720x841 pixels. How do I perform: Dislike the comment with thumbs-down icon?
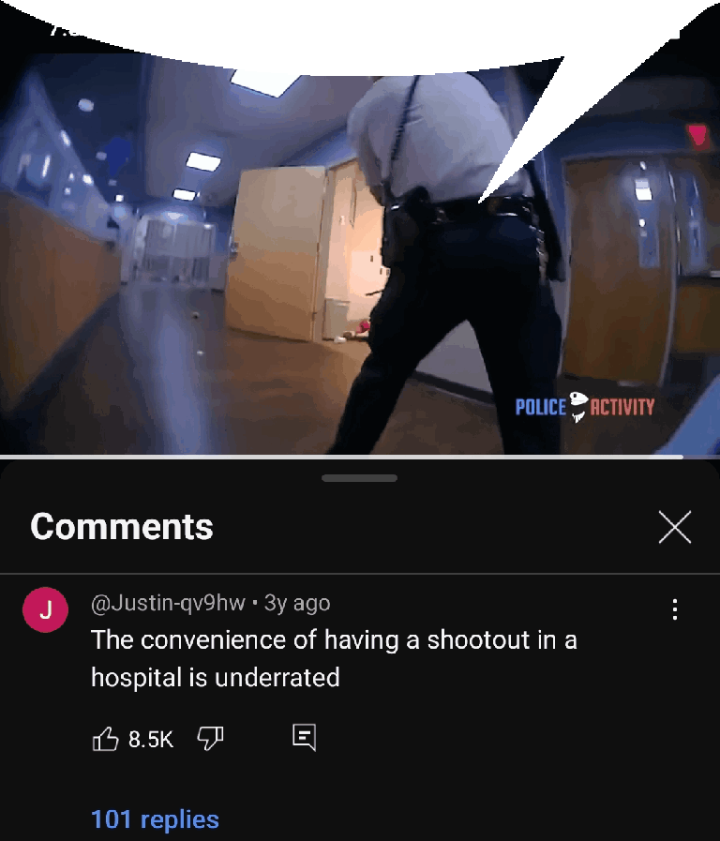pos(210,739)
